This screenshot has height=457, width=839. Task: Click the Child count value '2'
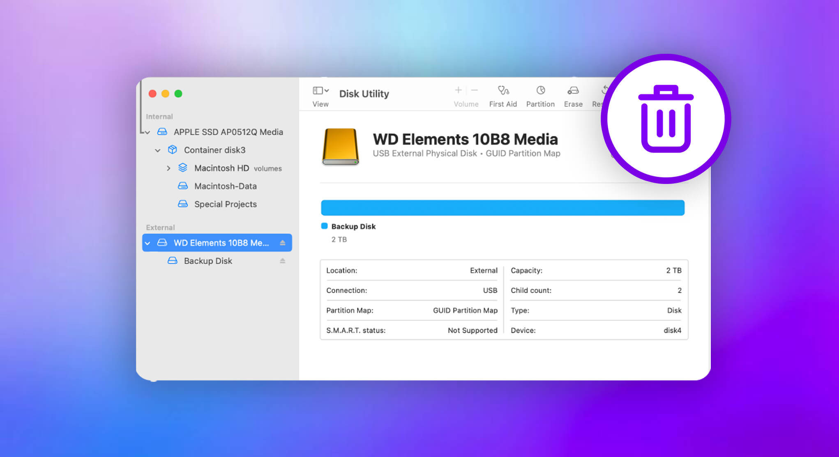pyautogui.click(x=680, y=290)
